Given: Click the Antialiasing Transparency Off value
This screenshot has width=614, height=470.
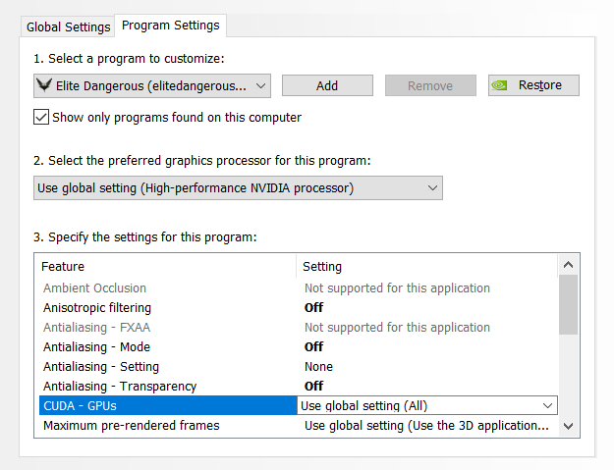Looking at the screenshot, I should coord(313,386).
